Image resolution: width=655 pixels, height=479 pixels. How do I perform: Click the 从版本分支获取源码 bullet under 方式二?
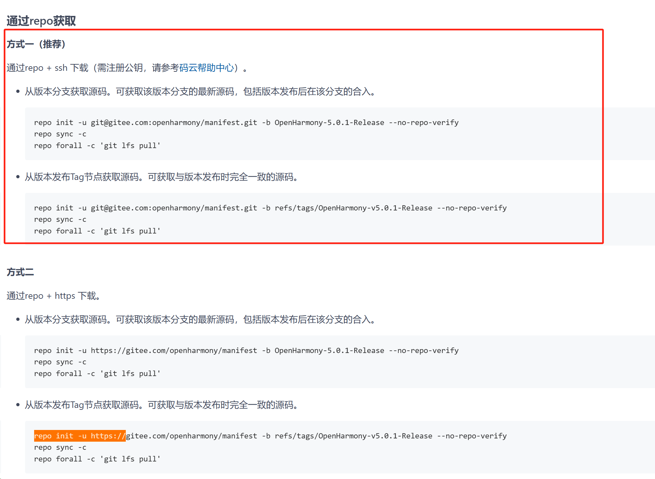(x=200, y=320)
